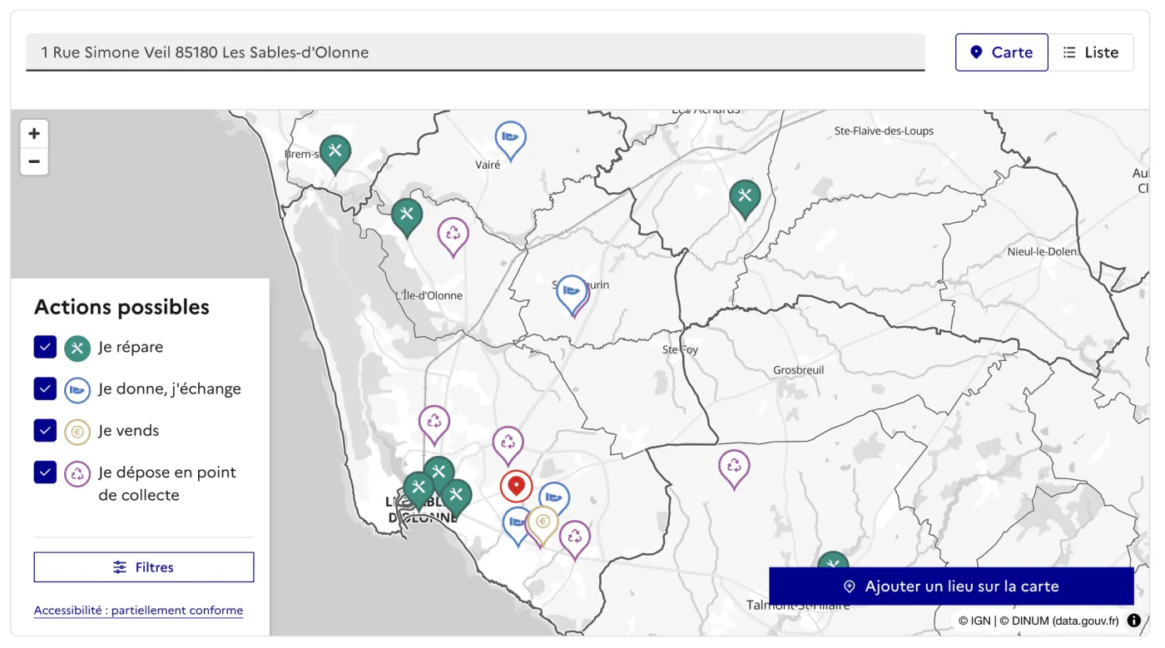
Task: Click the Ste-Flaive-des-Loups map label
Action: coord(884,131)
